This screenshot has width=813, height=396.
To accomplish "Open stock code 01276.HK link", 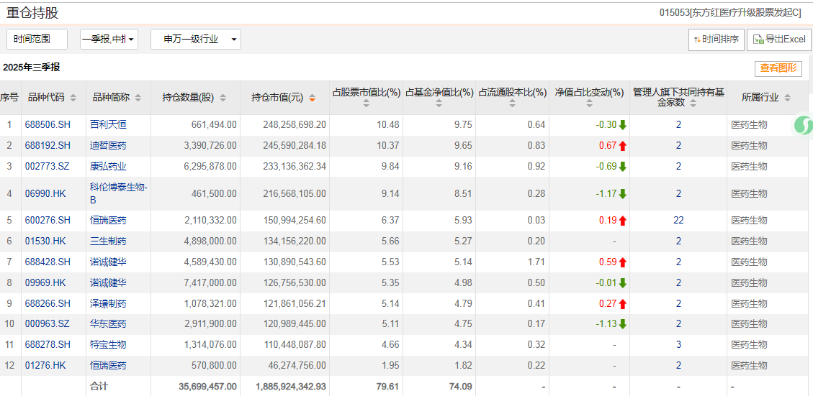I will click(x=44, y=366).
